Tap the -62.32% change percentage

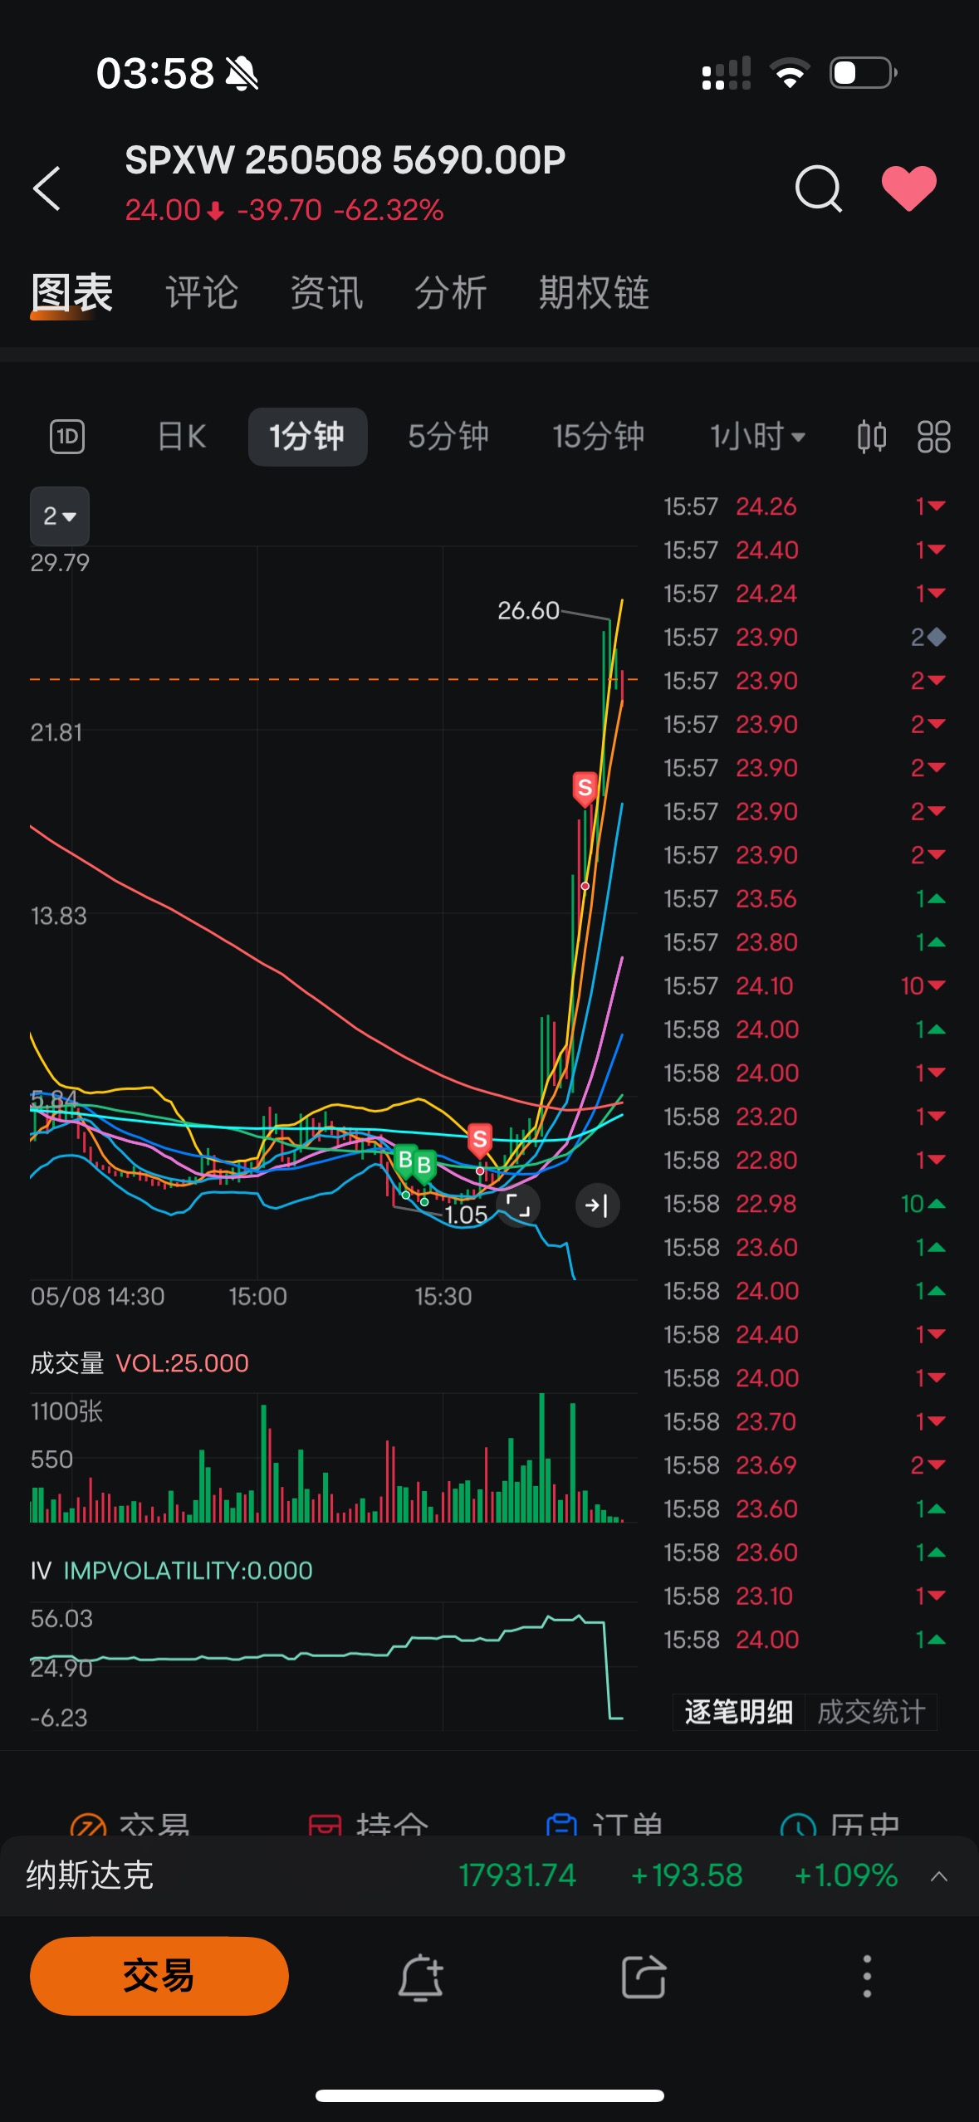[389, 210]
